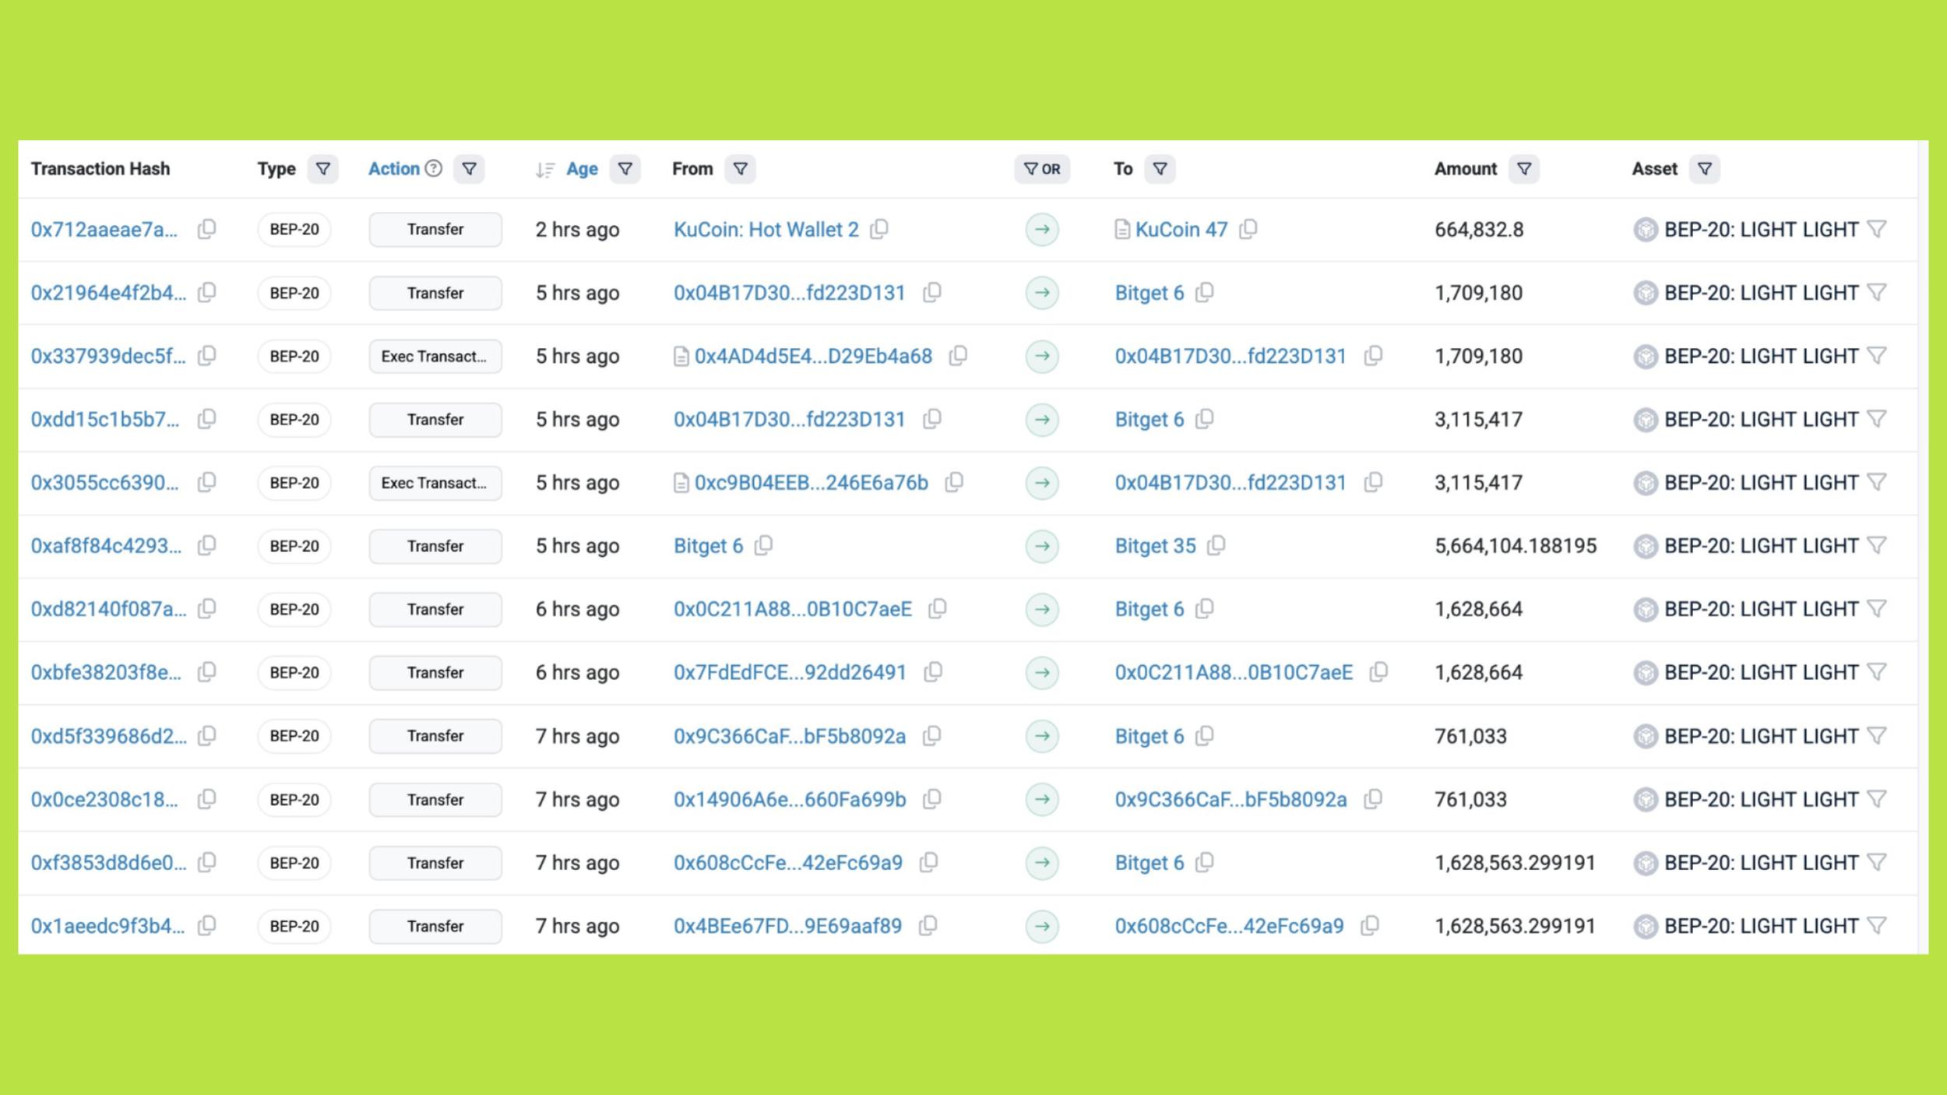Image resolution: width=1947 pixels, height=1095 pixels.
Task: Open the Amount column filter
Action: (1524, 169)
